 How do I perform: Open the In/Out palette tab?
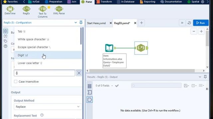click(x=34, y=2)
